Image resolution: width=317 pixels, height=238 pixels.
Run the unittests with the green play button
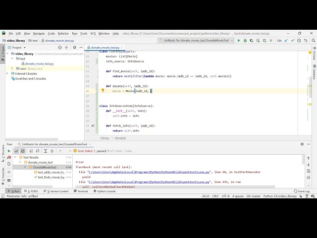pos(239,41)
